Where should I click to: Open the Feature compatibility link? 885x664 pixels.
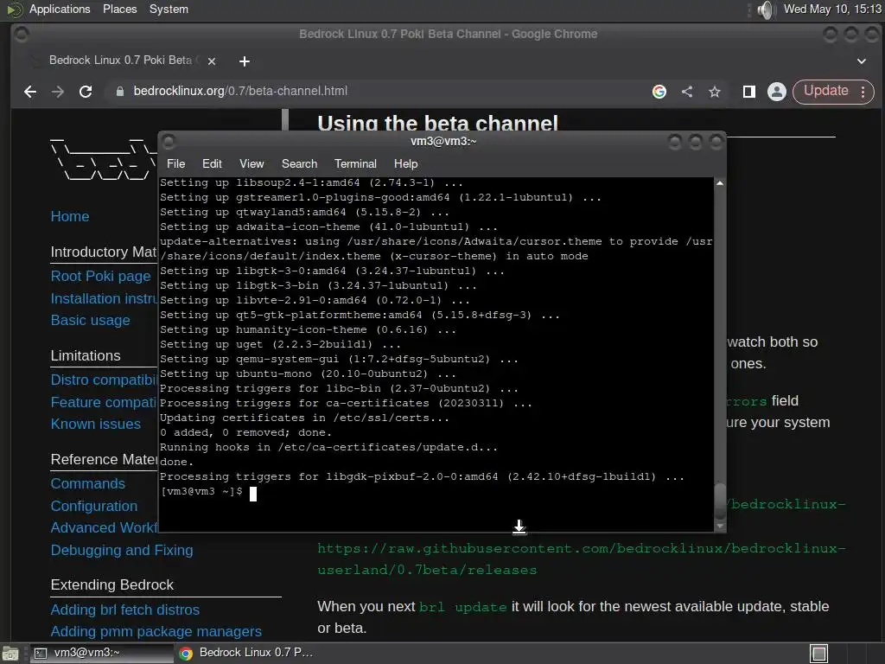105,403
